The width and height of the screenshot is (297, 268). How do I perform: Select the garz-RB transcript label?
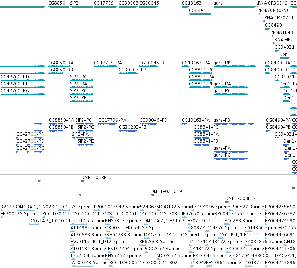coord(222,63)
